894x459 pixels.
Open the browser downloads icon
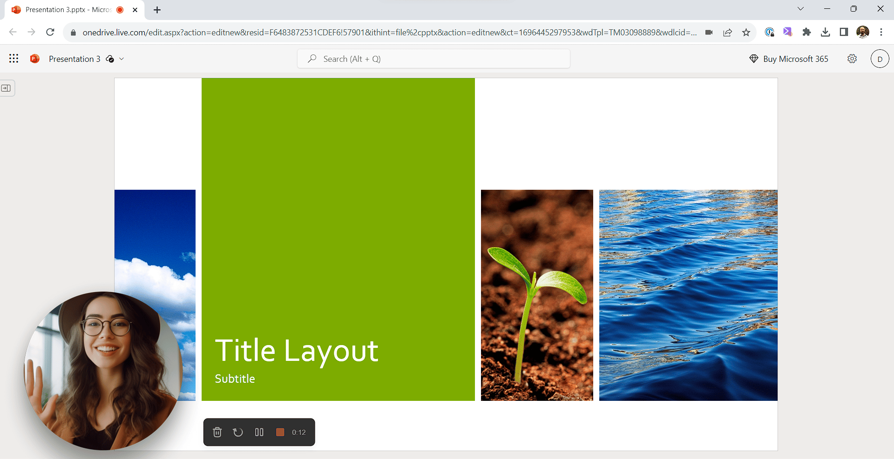[x=825, y=32]
